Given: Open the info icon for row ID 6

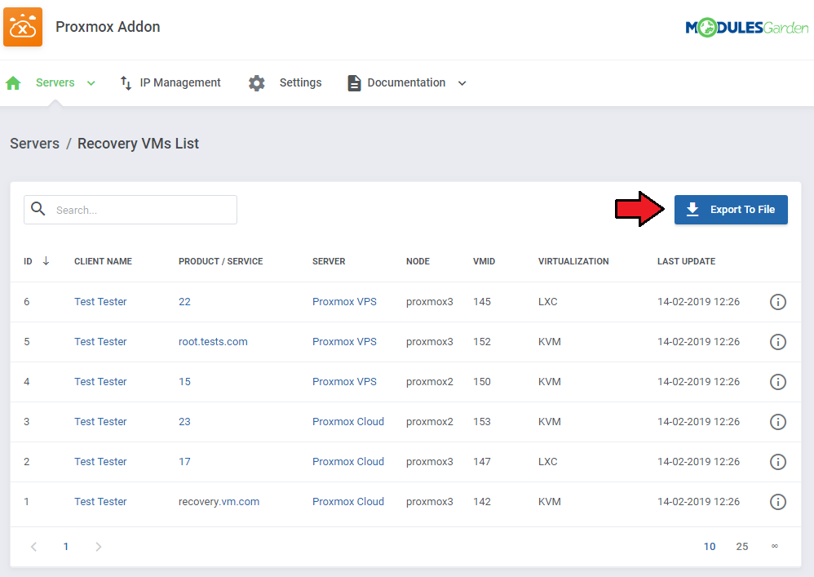Looking at the screenshot, I should 777,302.
